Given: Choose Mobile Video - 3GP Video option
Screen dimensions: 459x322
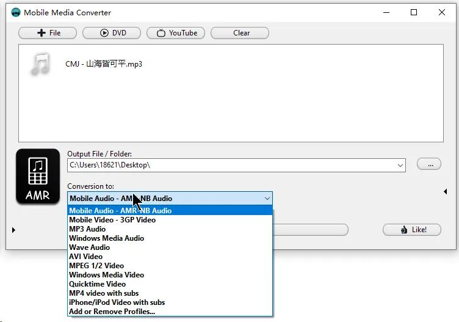Looking at the screenshot, I should pyautogui.click(x=112, y=220).
